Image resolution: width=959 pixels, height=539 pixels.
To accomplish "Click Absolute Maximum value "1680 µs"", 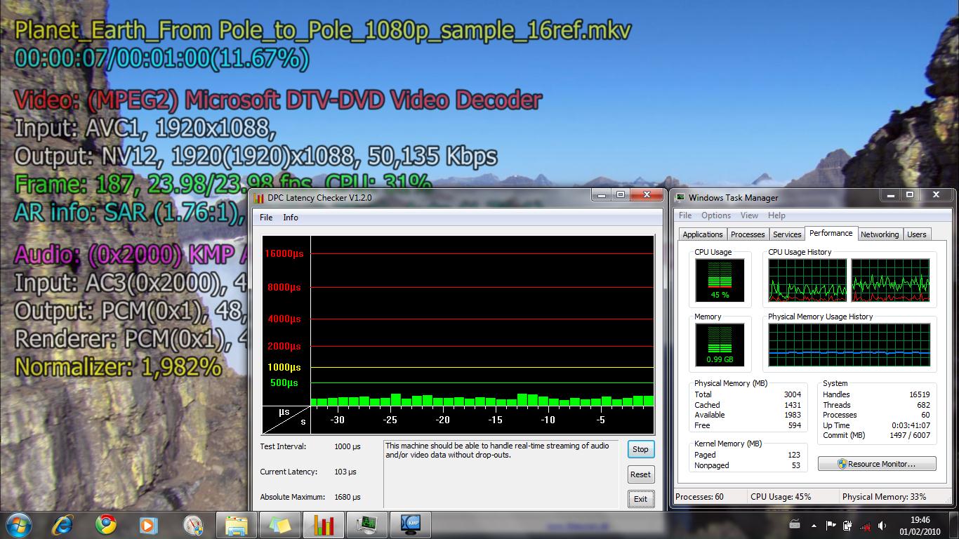I will click(x=347, y=497).
